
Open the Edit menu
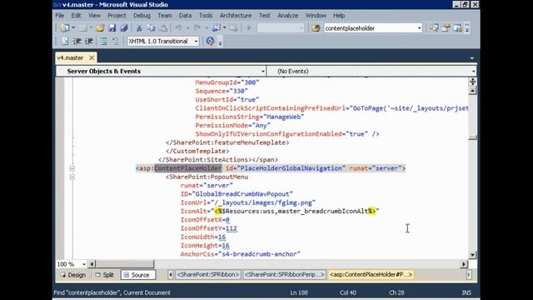click(x=76, y=16)
